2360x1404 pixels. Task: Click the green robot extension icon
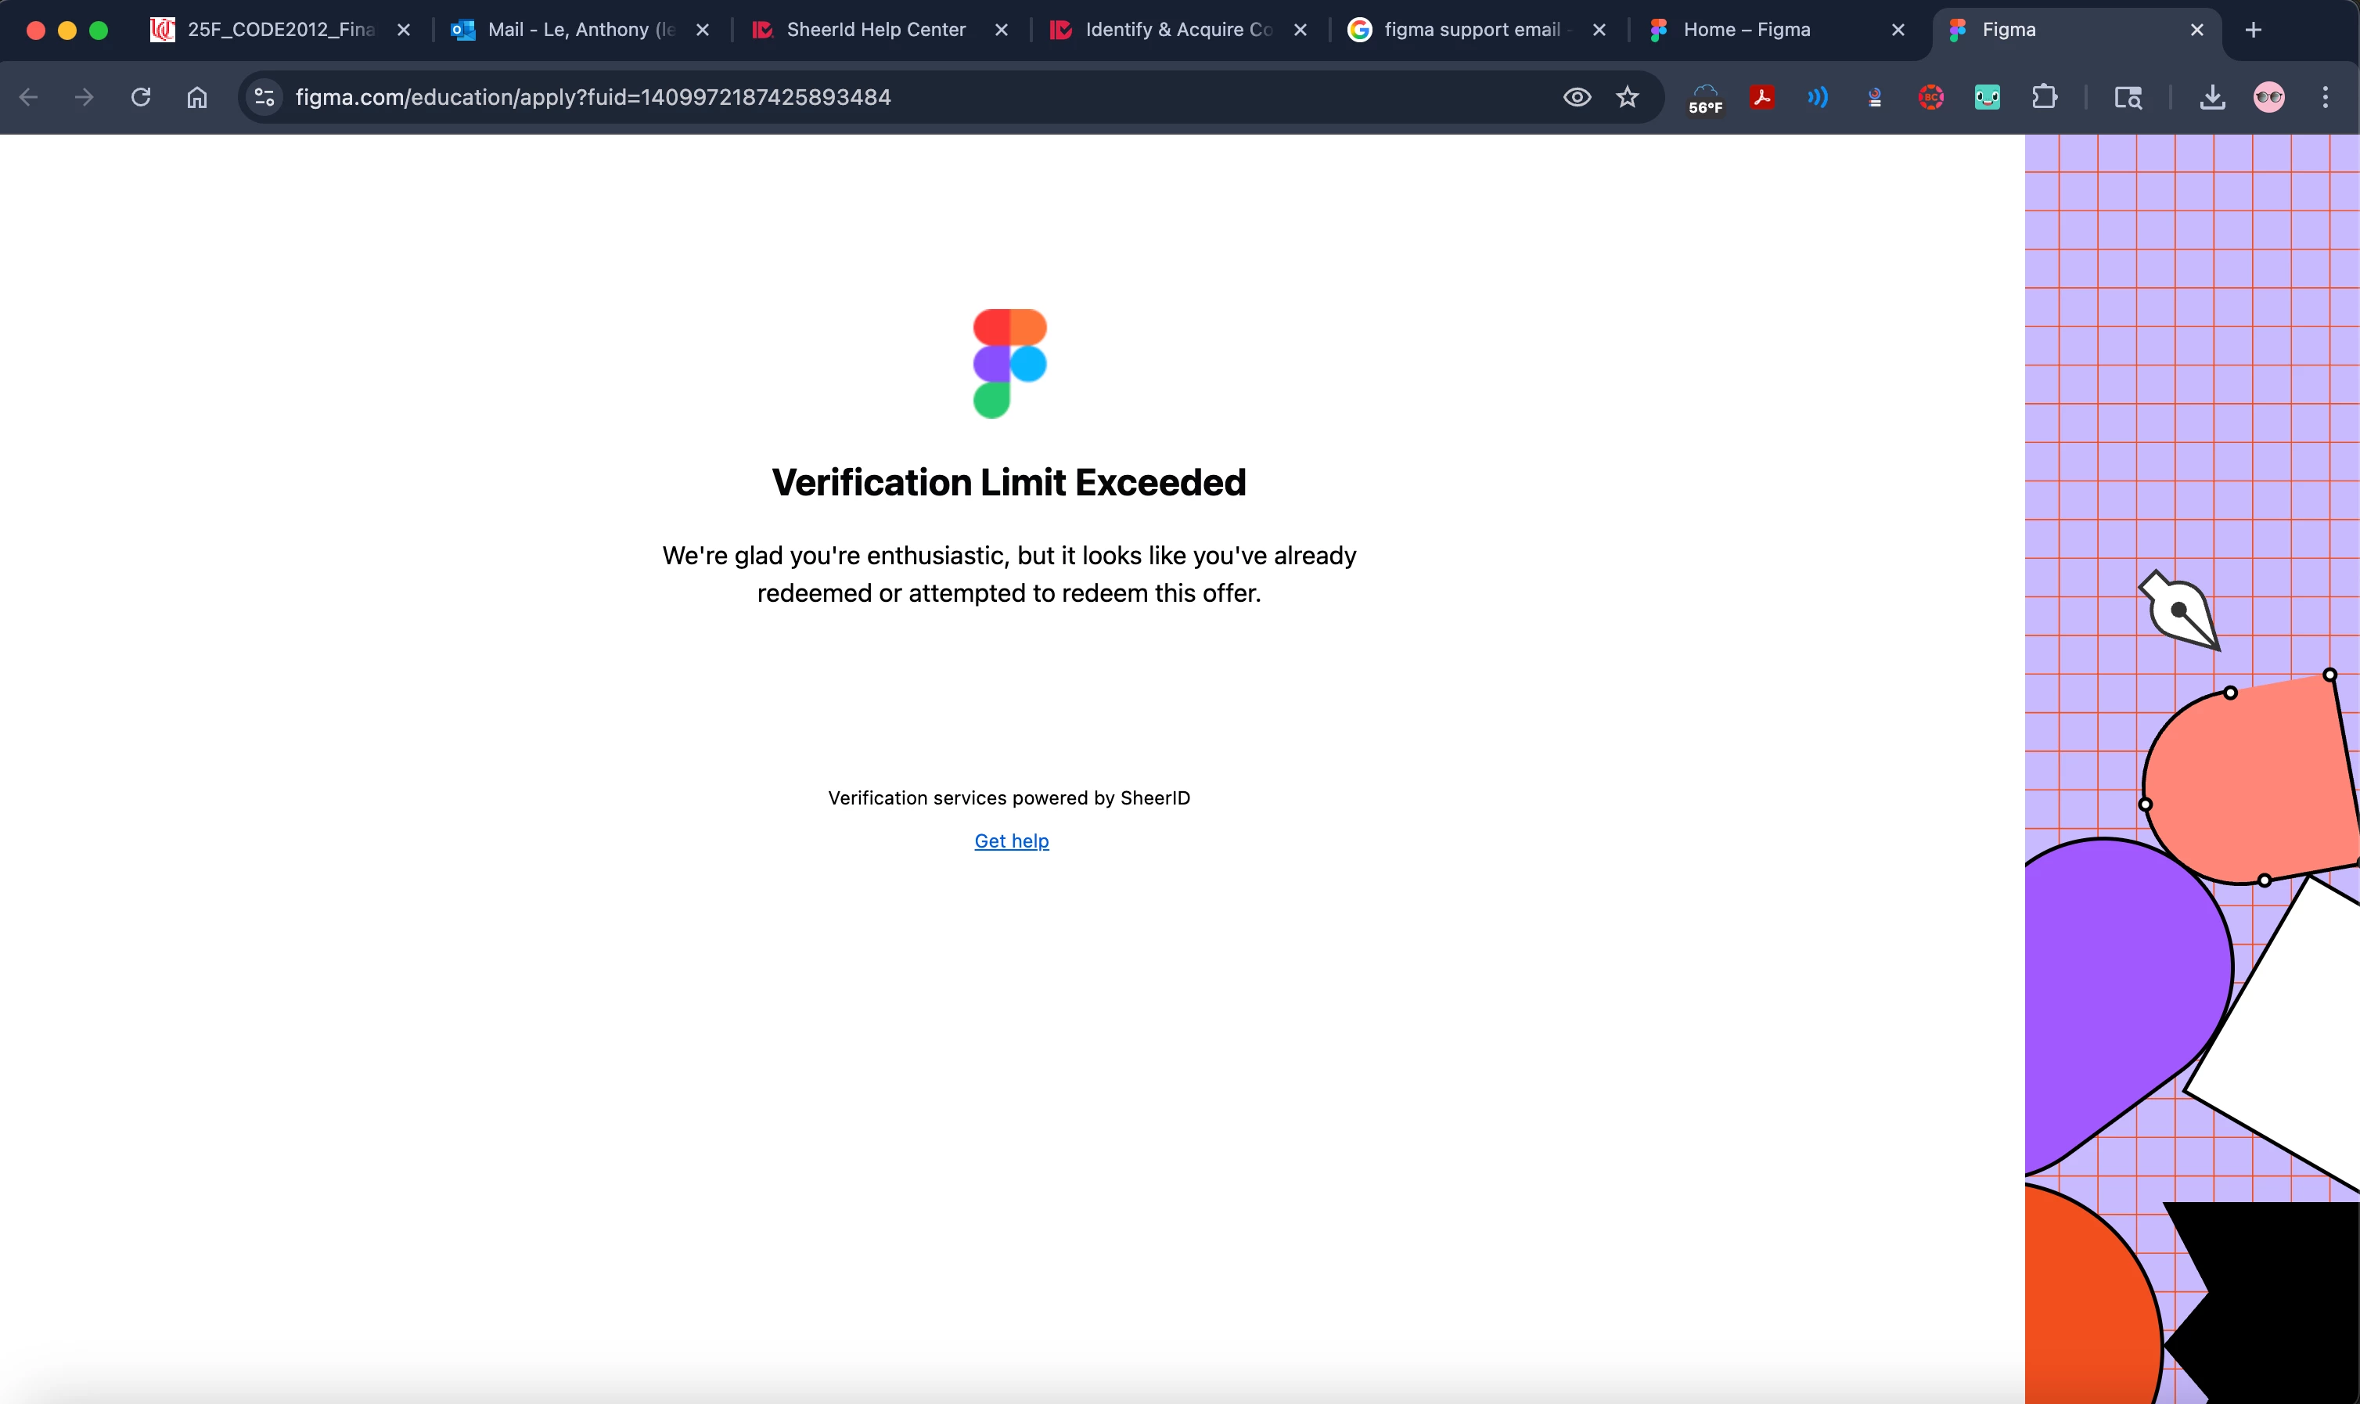coord(1988,96)
